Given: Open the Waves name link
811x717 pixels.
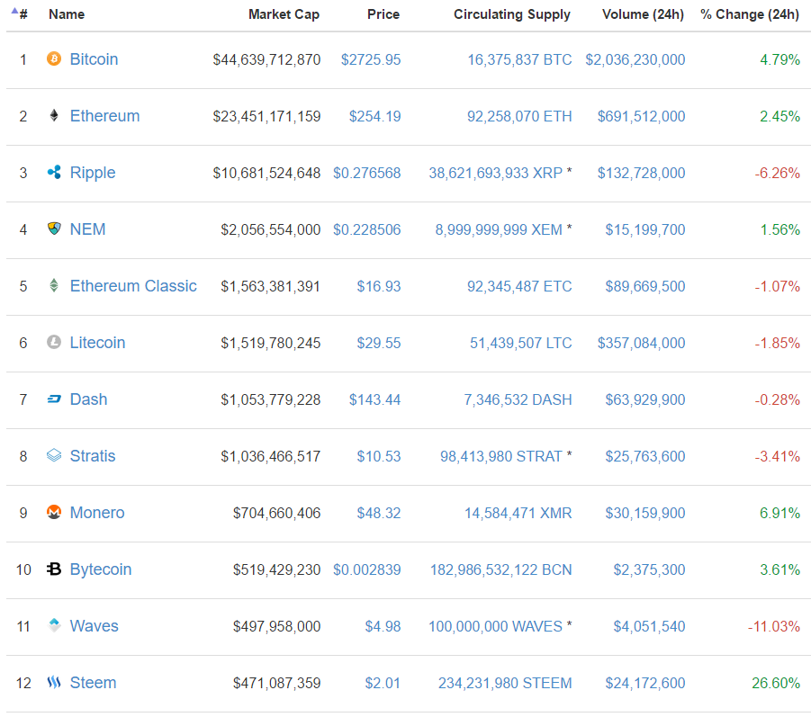Looking at the screenshot, I should [x=95, y=626].
